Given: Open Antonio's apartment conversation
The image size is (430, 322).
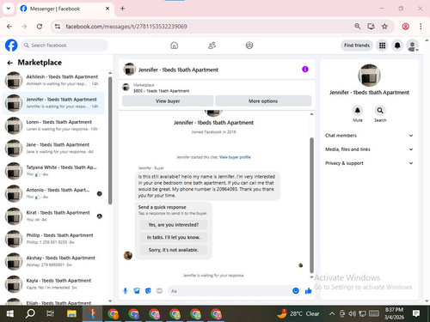Looking at the screenshot, I should tap(53, 193).
